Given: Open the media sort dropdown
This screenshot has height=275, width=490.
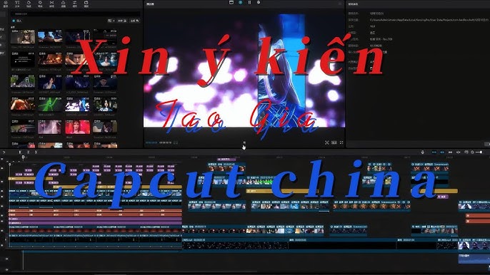Looking at the screenshot, I should click(x=122, y=21).
